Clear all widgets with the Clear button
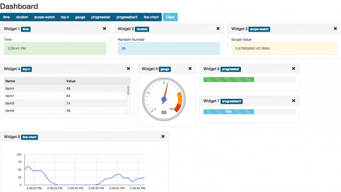 (x=170, y=17)
